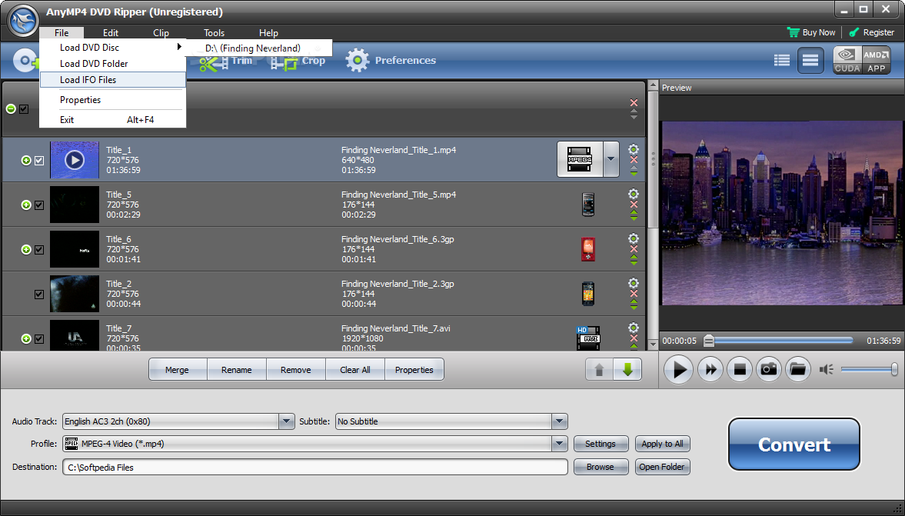Open settings gear for Title_1 row
Viewport: 905px width, 516px height.
tap(633, 149)
